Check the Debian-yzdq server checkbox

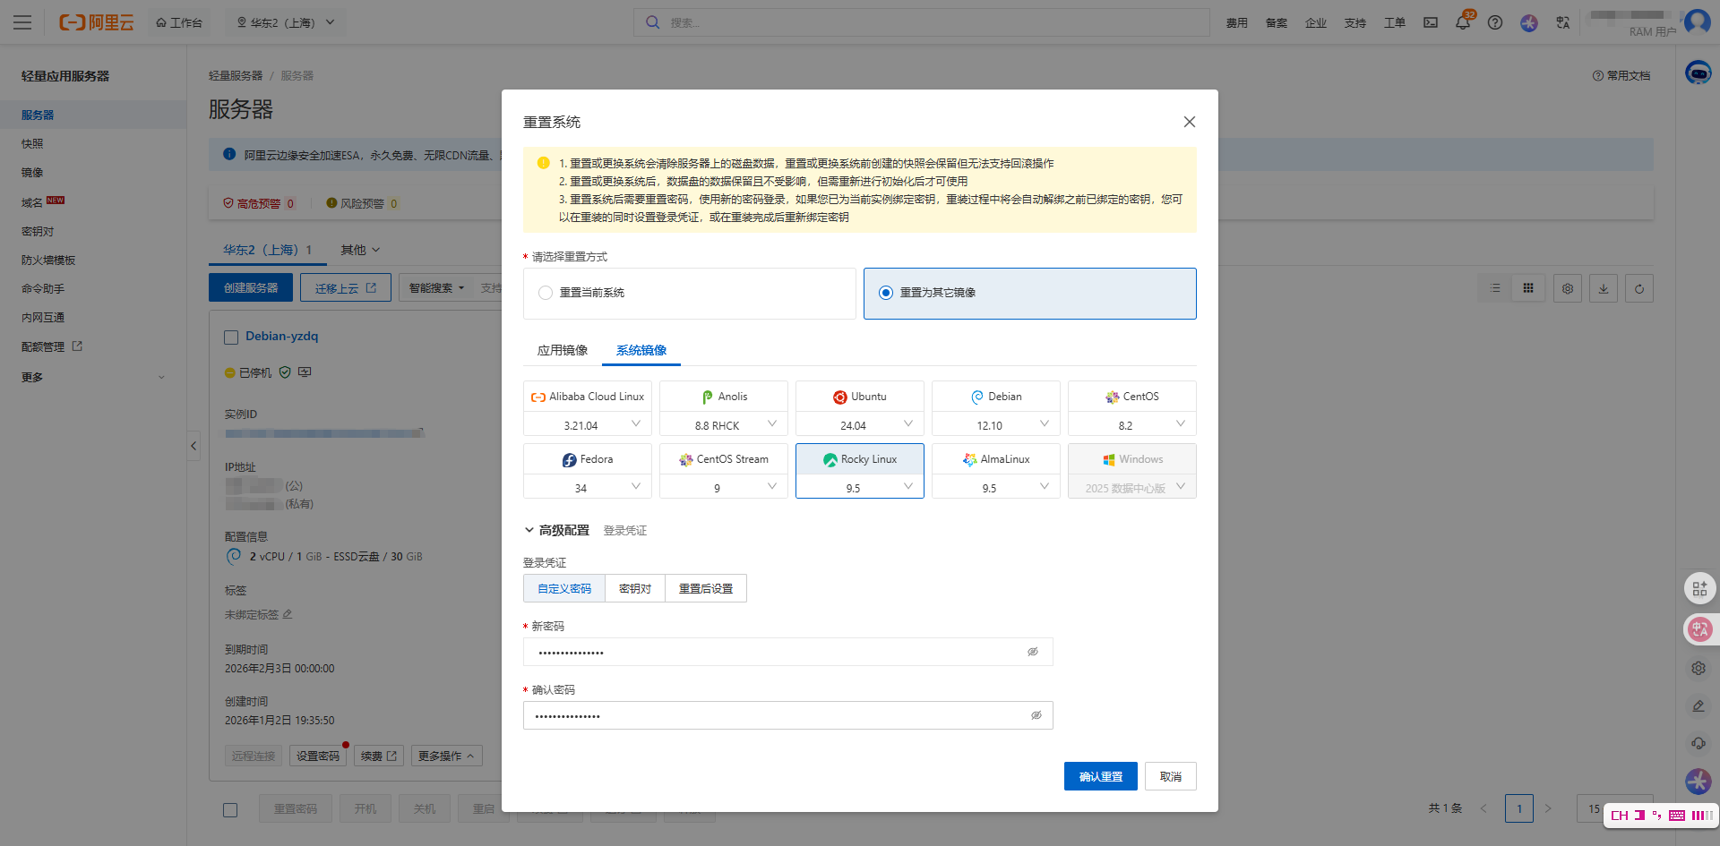tap(231, 338)
